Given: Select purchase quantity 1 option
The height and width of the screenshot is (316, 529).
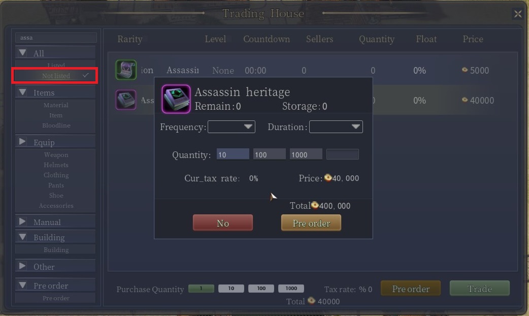Looking at the screenshot, I should pos(201,289).
